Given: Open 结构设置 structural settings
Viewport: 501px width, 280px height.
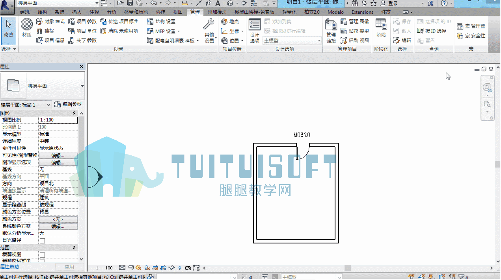Looking at the screenshot, I should [x=161, y=21].
